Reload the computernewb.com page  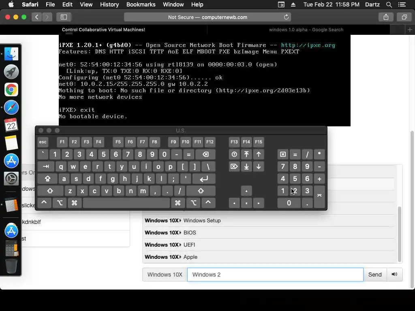pos(286,17)
